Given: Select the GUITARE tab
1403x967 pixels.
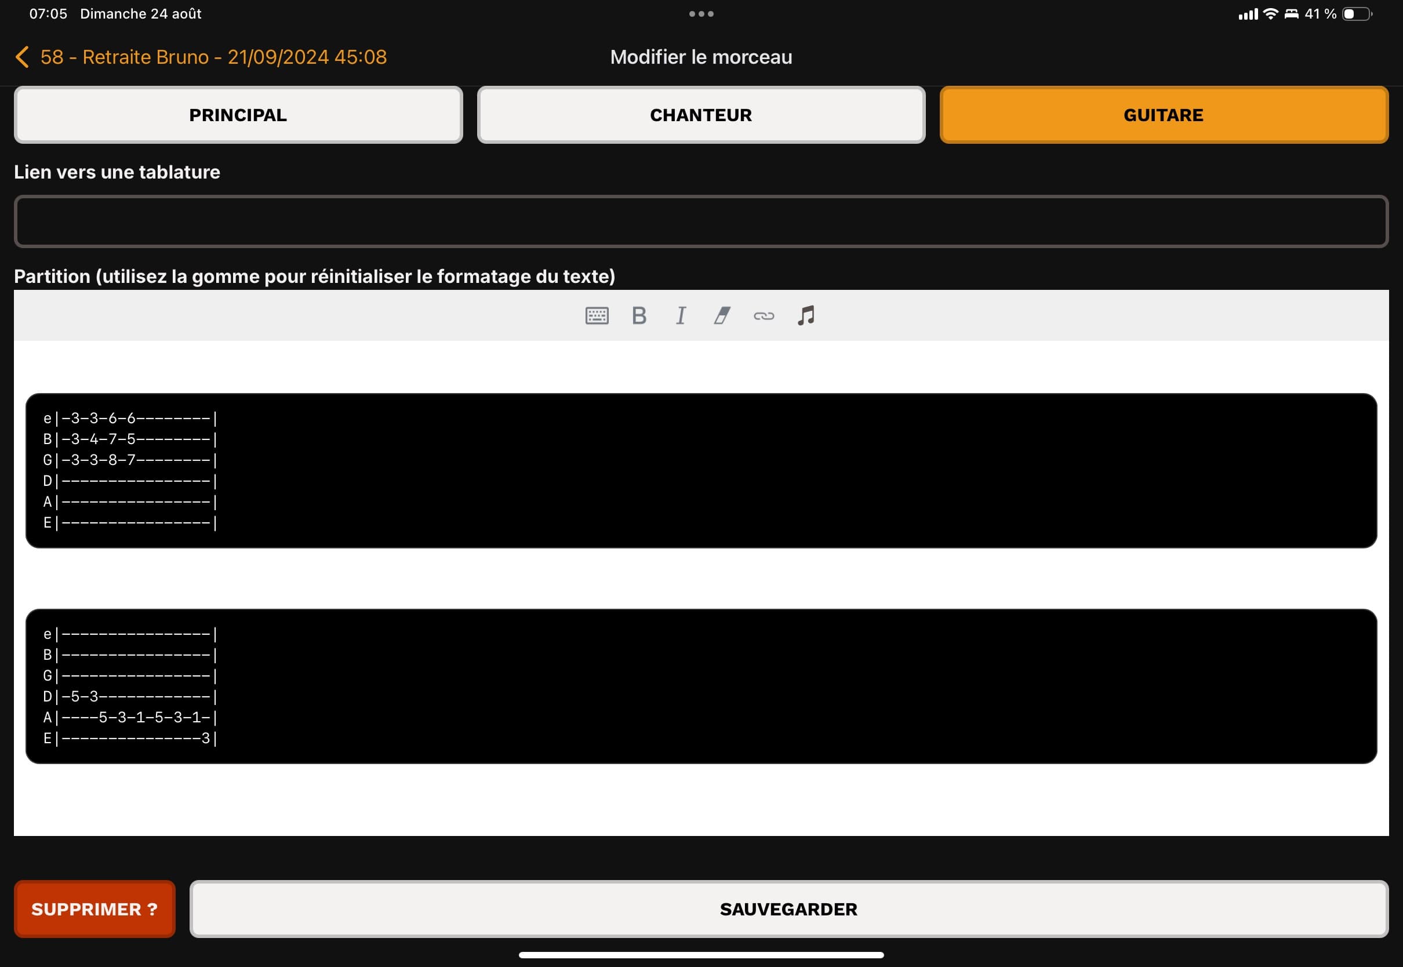Looking at the screenshot, I should click(1163, 115).
